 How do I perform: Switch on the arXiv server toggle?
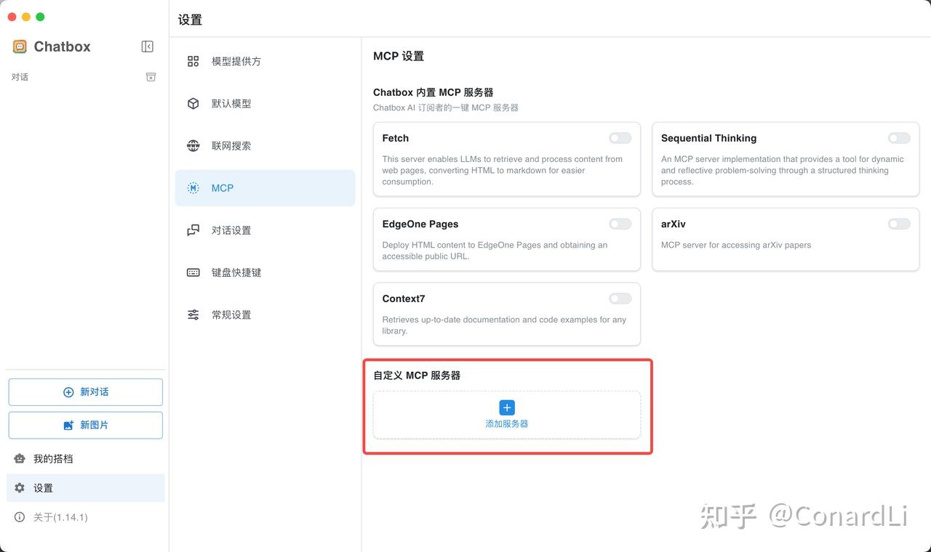tap(899, 224)
